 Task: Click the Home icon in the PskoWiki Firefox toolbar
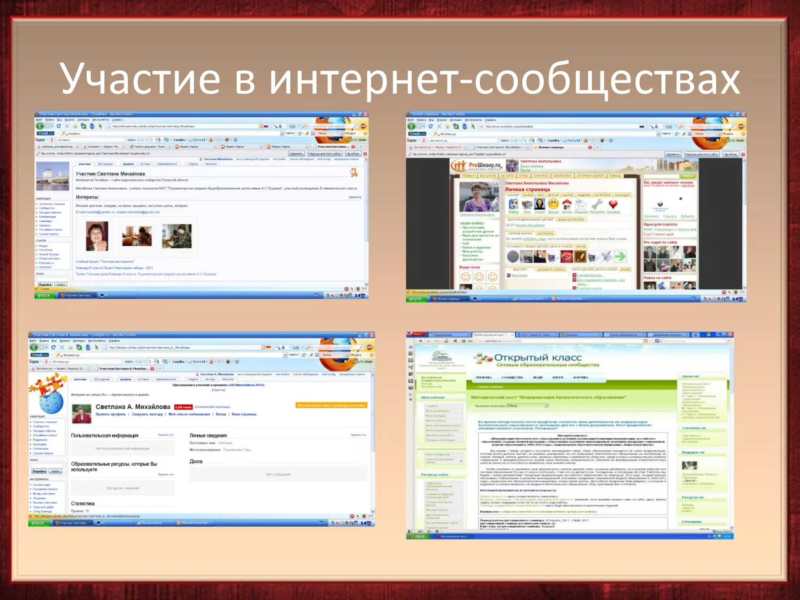75,126
